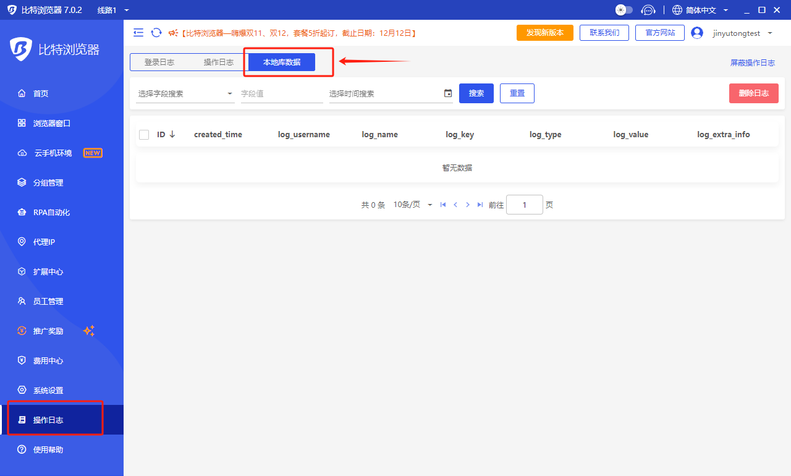Toggle light/dark theme switch
Viewport: 791px width, 476px height.
coord(624,10)
